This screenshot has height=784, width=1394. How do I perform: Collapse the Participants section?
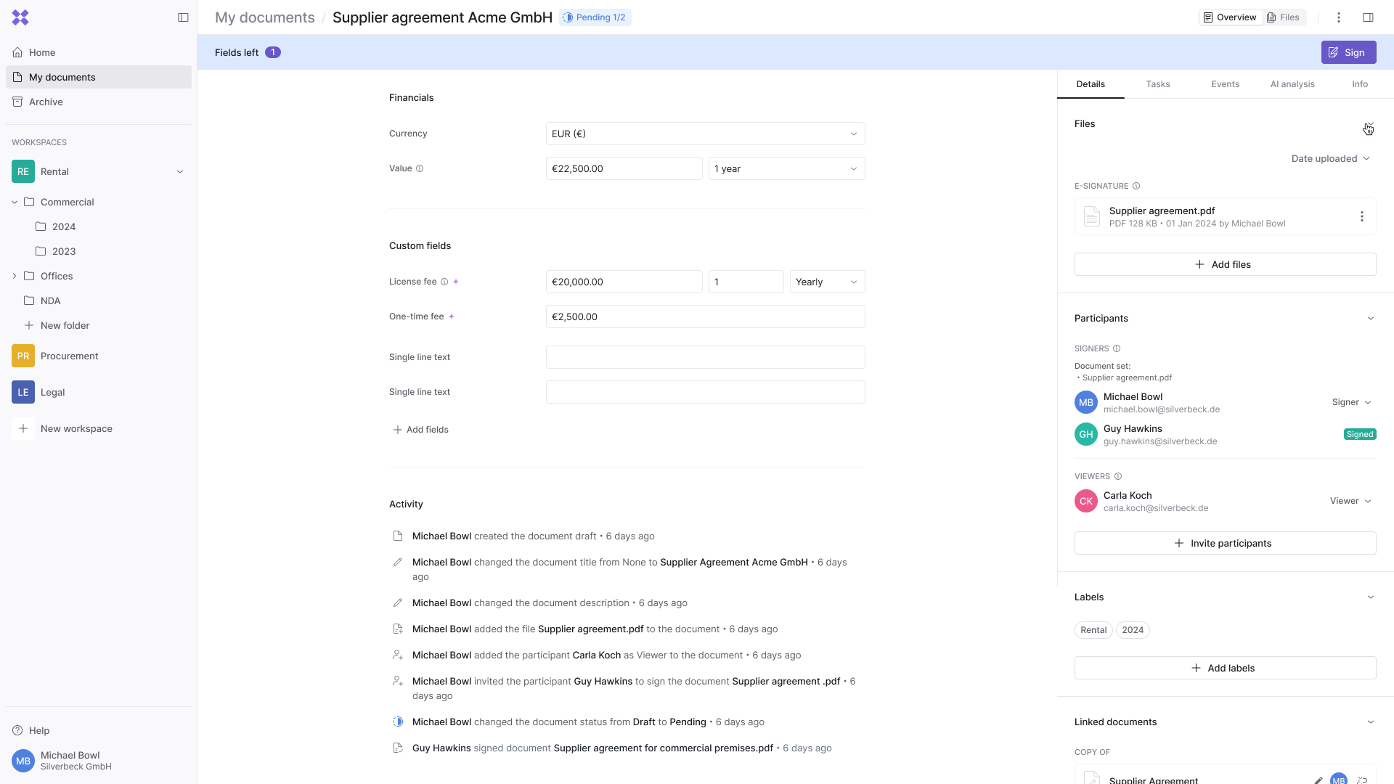point(1370,318)
